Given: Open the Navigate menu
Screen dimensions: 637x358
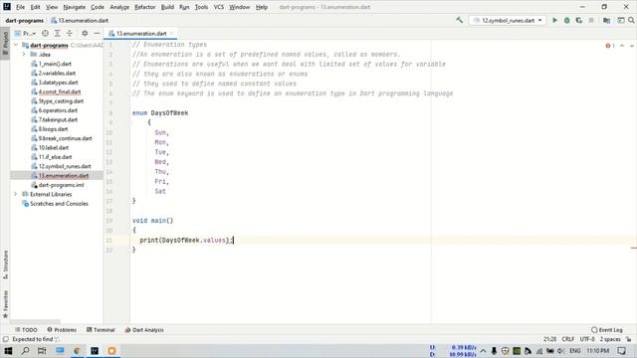Looking at the screenshot, I should [75, 7].
